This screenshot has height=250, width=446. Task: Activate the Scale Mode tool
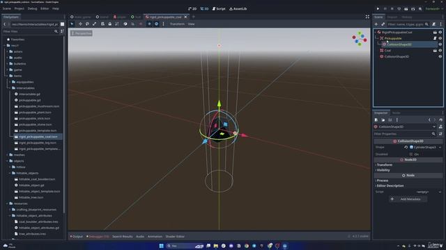95,24
